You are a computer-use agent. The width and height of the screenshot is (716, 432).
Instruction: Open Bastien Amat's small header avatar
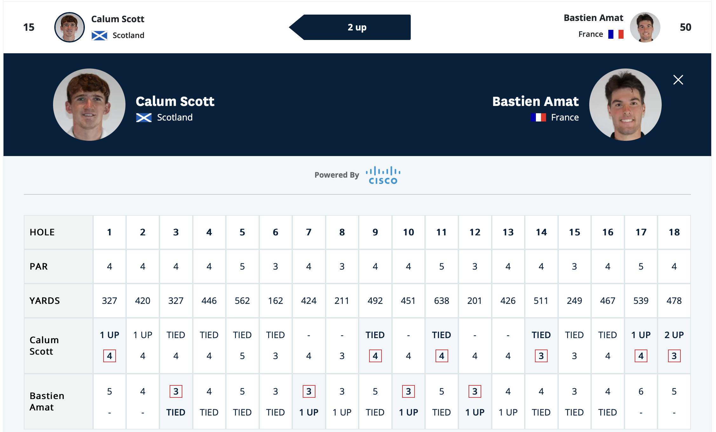pos(645,27)
